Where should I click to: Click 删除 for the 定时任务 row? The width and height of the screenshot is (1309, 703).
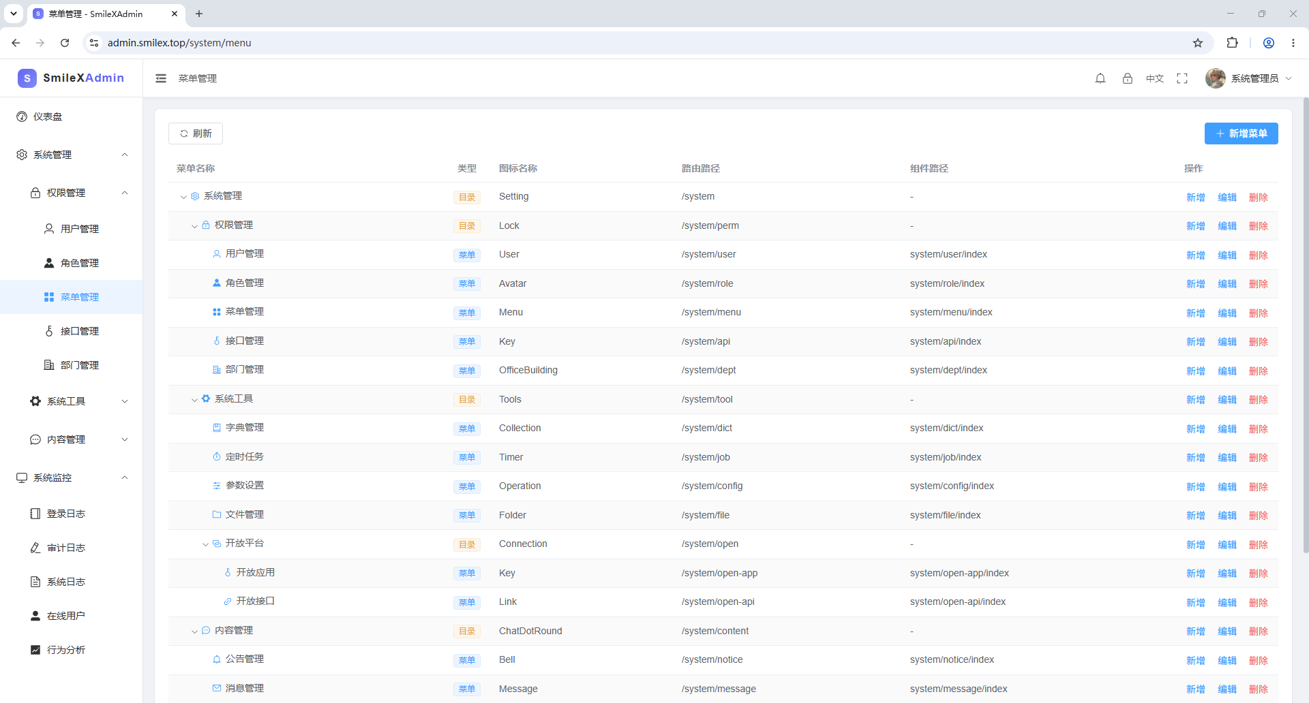click(x=1259, y=458)
